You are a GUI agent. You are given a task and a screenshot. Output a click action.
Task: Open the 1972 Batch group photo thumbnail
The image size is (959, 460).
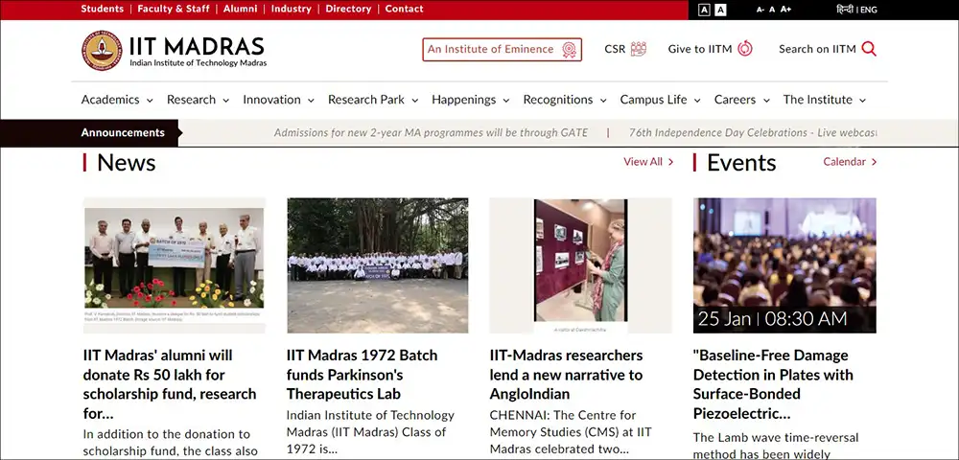tap(377, 265)
